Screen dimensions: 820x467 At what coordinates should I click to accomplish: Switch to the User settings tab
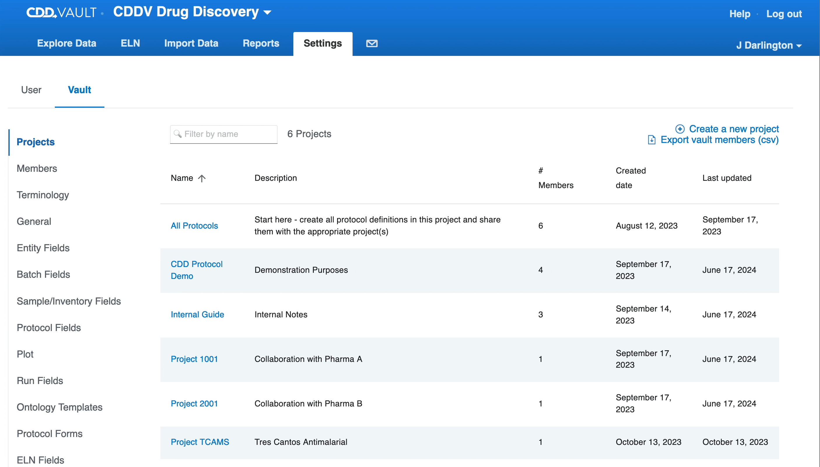coord(31,89)
